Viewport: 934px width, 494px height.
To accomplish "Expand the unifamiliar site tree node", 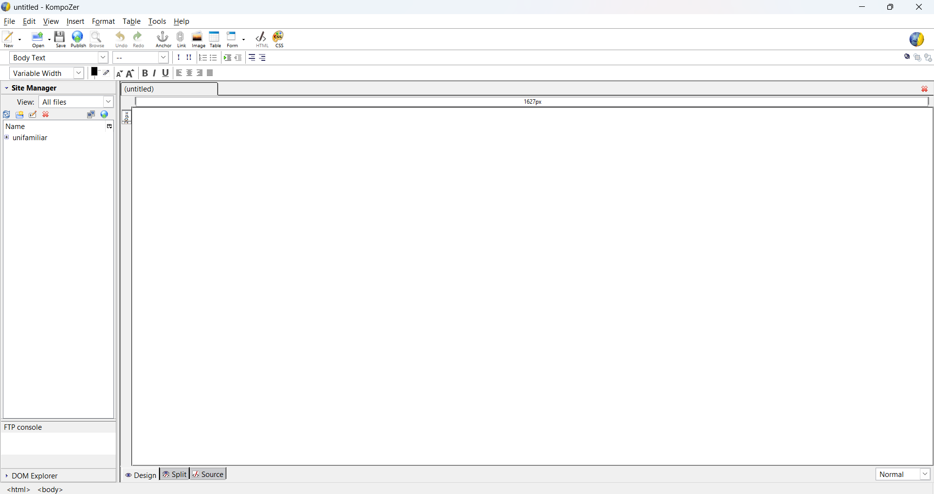I will click(7, 138).
